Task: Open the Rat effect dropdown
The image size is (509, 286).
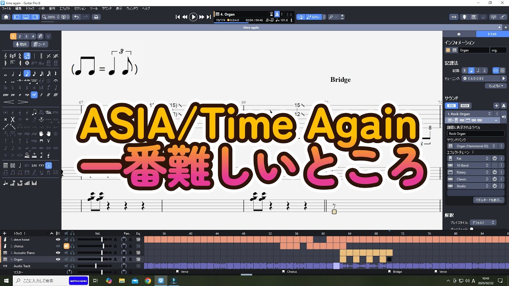Action: click(x=472, y=158)
